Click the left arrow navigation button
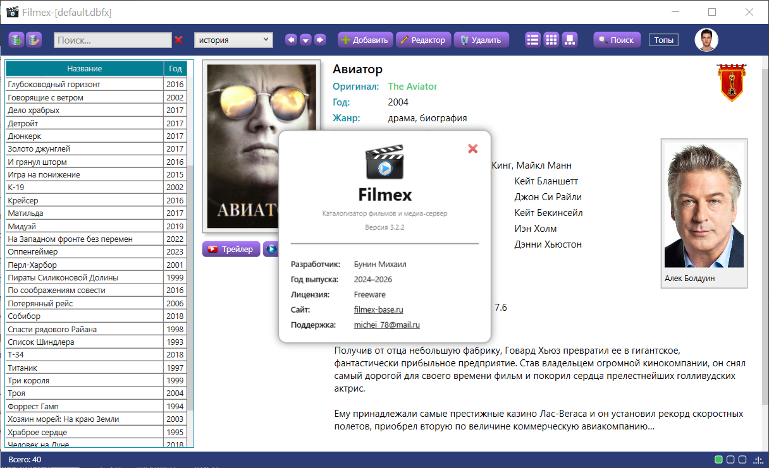769x468 pixels. [x=291, y=40]
